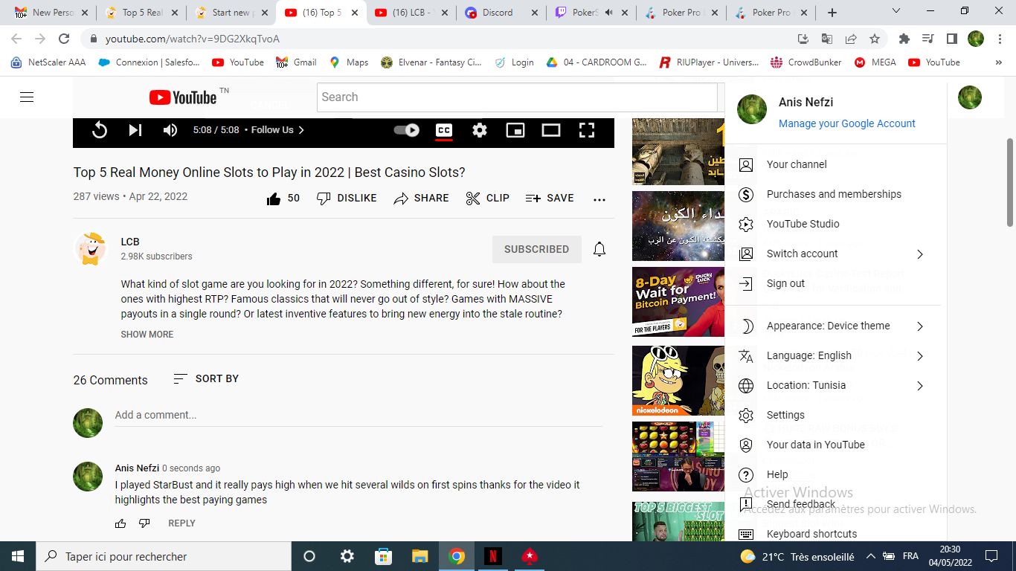
Task: Open the three-dot more actions menu
Action: click(x=599, y=199)
